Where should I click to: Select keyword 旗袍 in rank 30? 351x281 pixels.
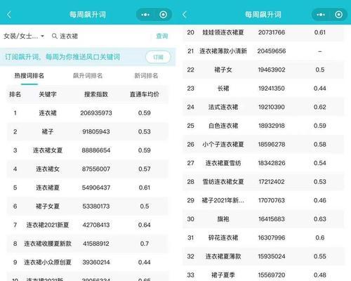tap(223, 219)
